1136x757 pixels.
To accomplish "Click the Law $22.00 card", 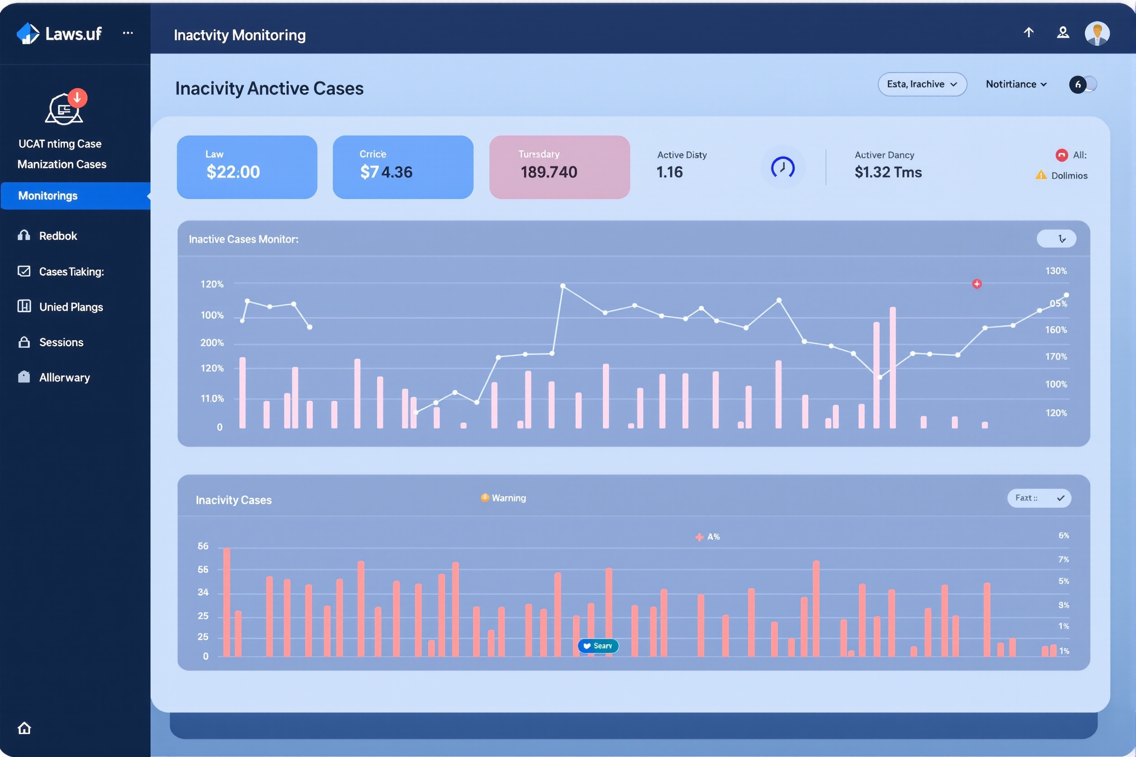I will tap(247, 167).
